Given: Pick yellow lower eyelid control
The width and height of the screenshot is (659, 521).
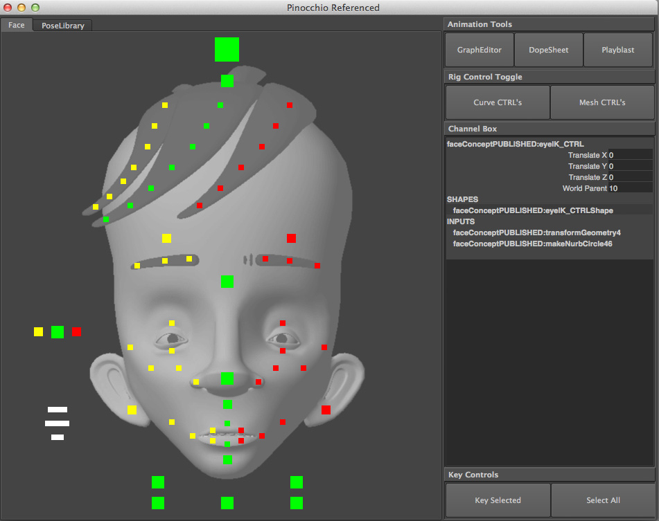Looking at the screenshot, I should 172,351.
